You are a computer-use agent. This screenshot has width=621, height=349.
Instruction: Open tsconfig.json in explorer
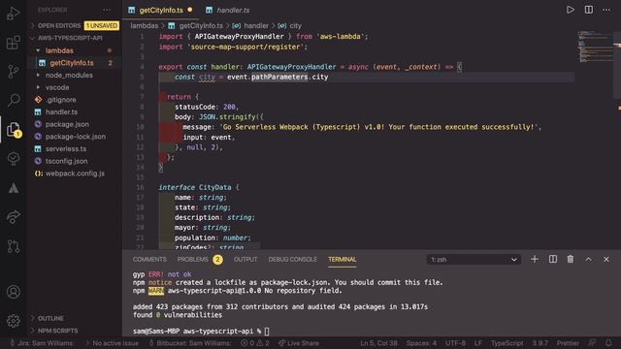tap(67, 161)
